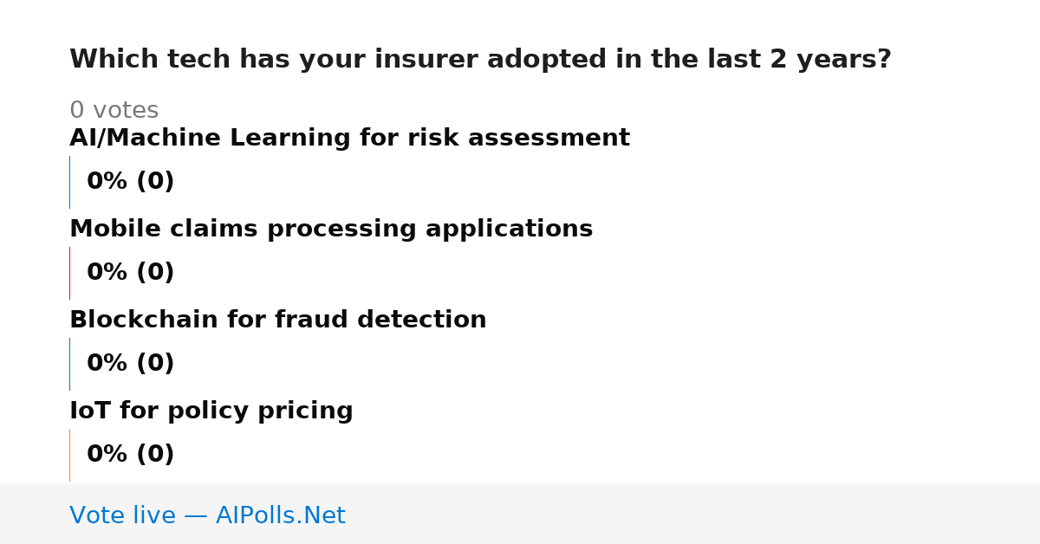Select IoT for policy pricing option
Screen dimensions: 1040x544
pyautogui.click(x=211, y=411)
